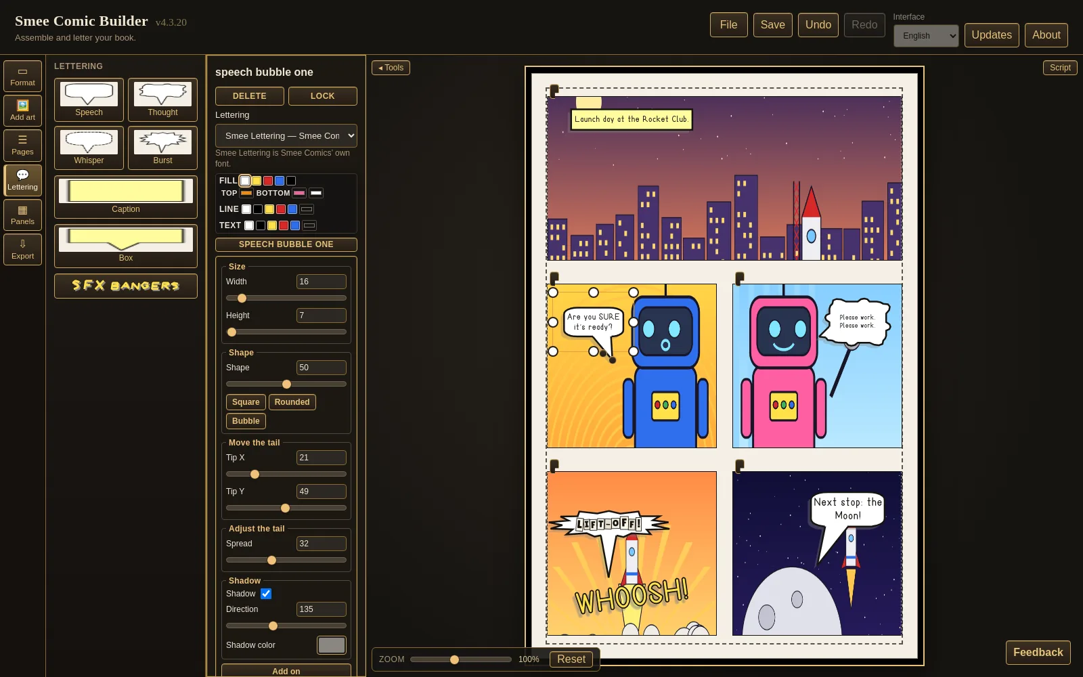The width and height of the screenshot is (1083, 677).
Task: Open the Updates page
Action: (992, 35)
